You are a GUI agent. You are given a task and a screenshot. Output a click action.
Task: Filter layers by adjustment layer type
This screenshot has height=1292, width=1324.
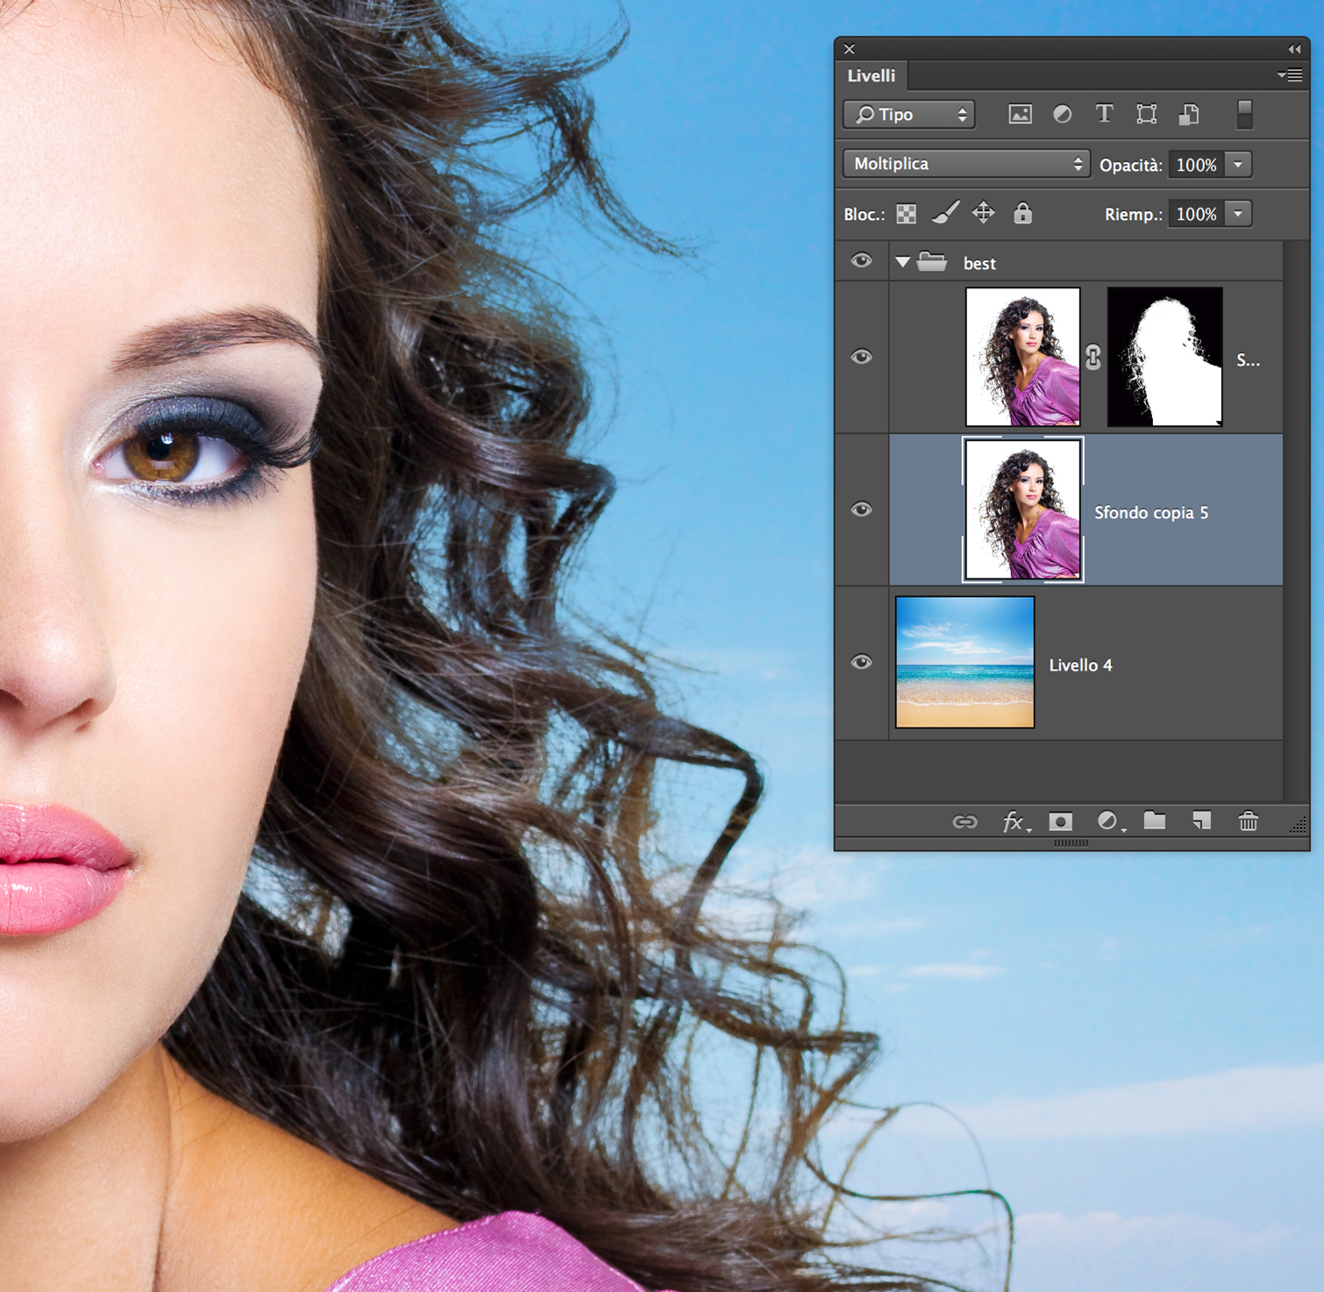click(x=1062, y=114)
